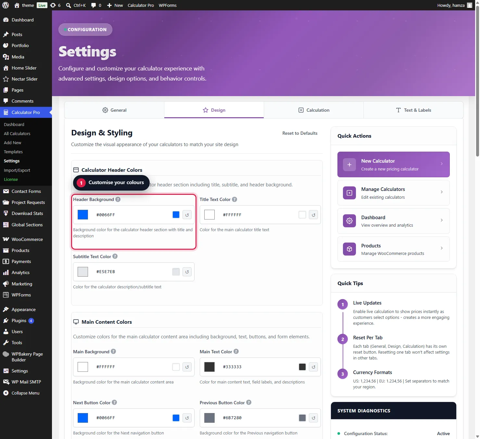Switch to the General tab
The image size is (480, 439).
pyautogui.click(x=114, y=110)
